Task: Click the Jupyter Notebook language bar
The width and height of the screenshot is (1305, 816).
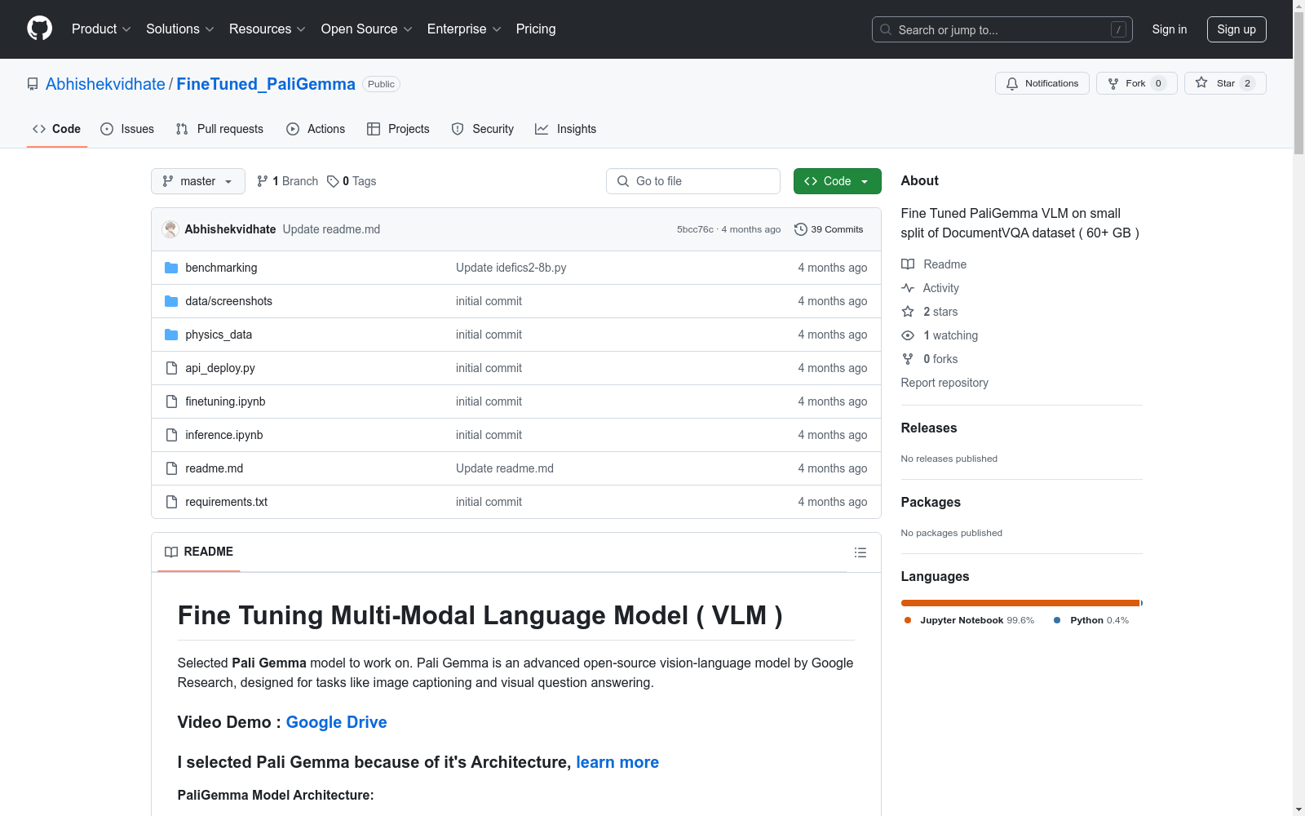Action: point(1020,603)
